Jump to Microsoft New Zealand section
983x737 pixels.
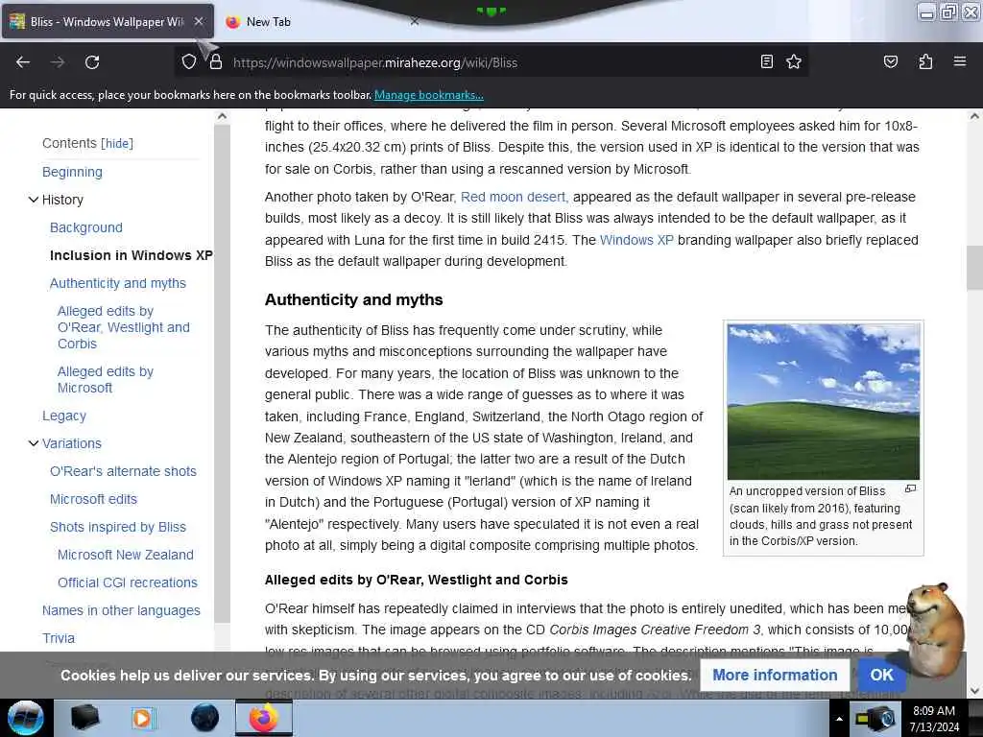126,556
